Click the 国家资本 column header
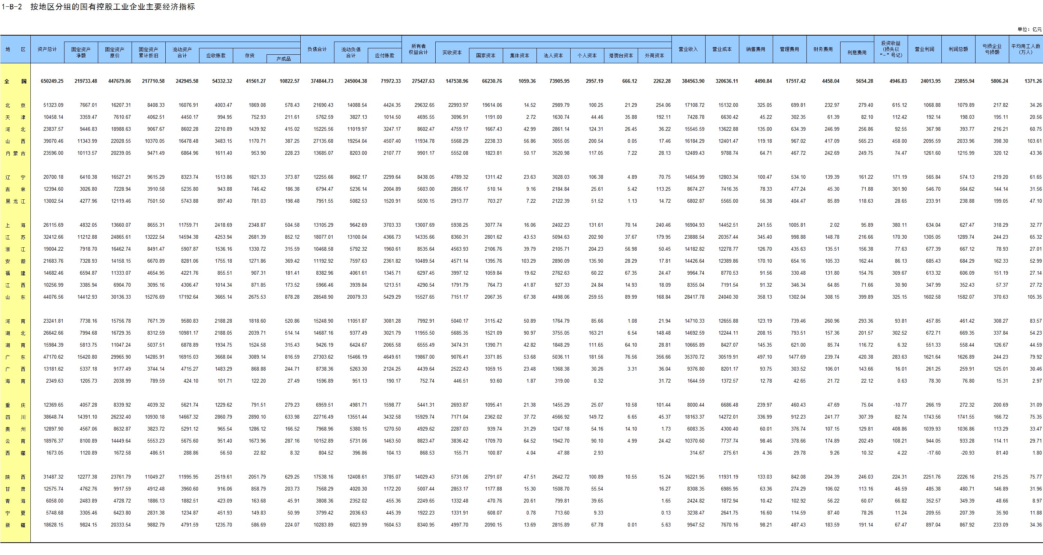The image size is (1043, 555). pos(486,55)
